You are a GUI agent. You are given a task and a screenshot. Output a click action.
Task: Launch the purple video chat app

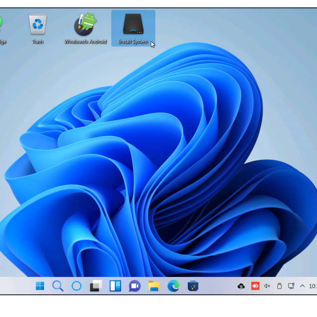[135, 286]
